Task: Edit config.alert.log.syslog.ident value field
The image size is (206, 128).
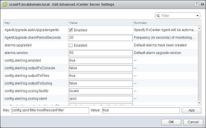Action: (101, 99)
